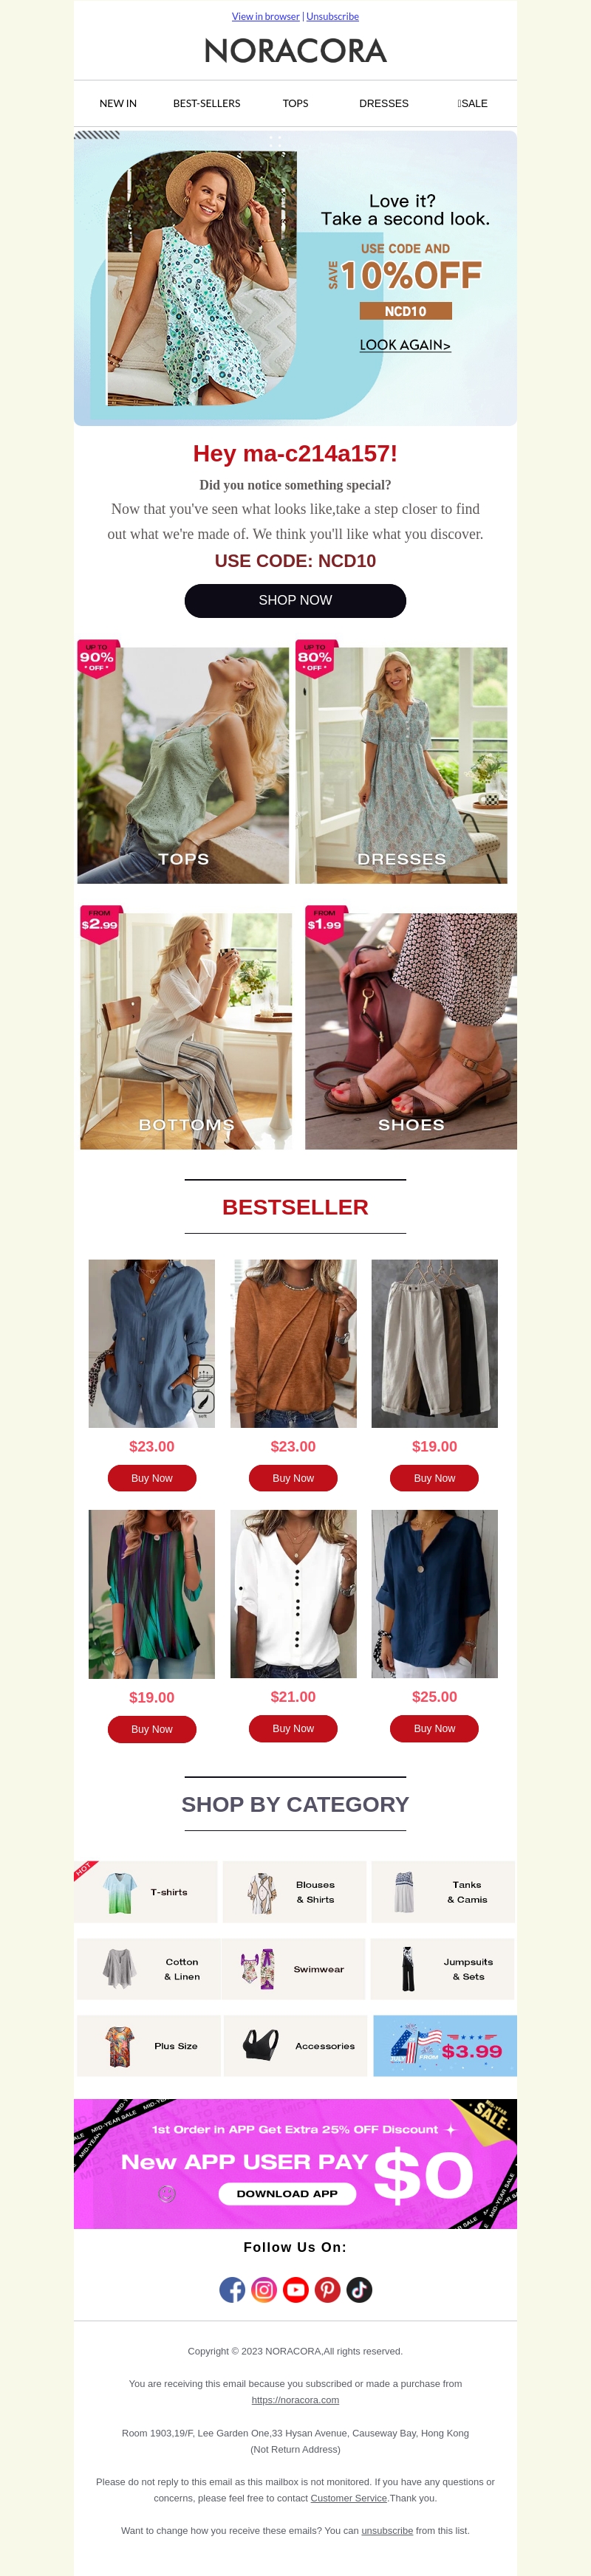
Task: Select the T-shirts category tile
Action: click(x=146, y=1892)
